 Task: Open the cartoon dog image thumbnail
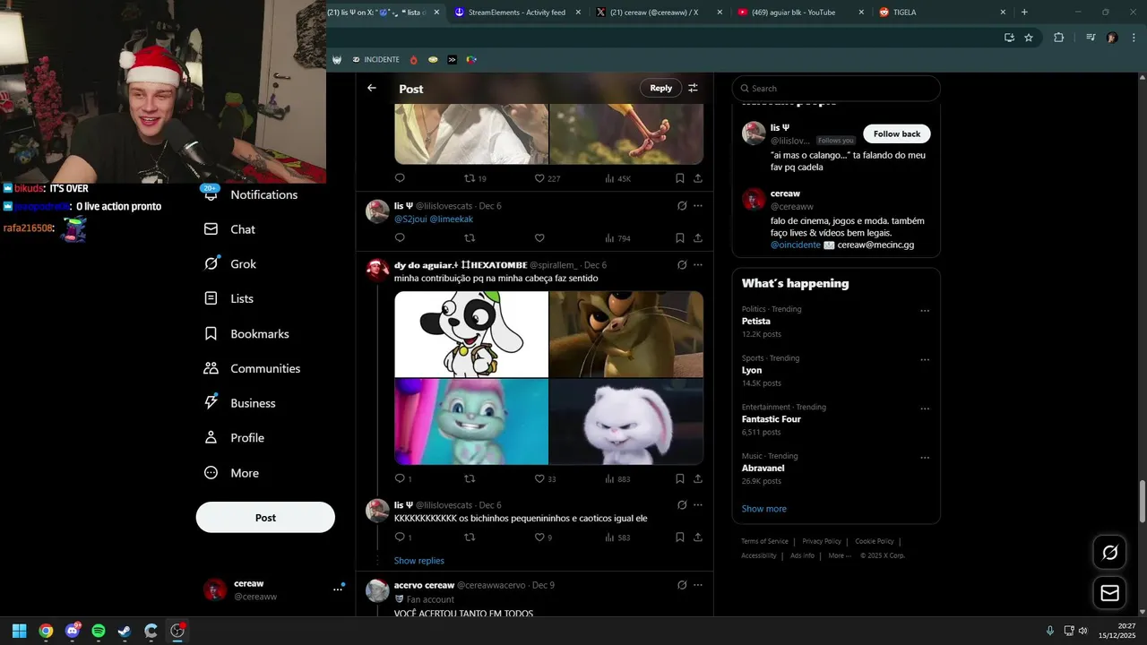point(471,334)
